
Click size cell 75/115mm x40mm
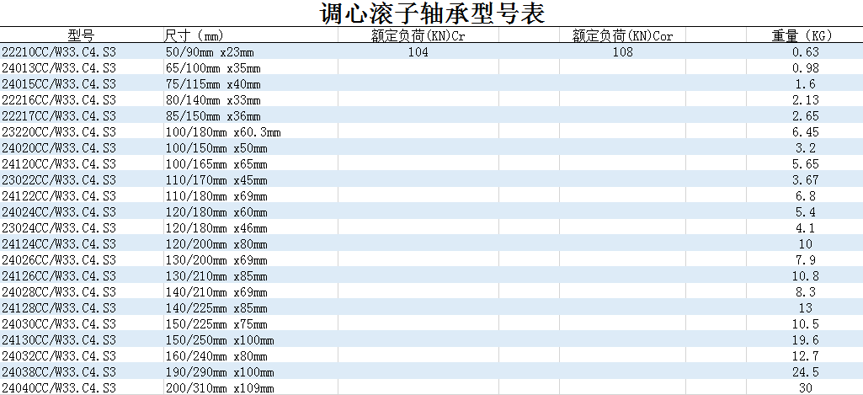(213, 84)
